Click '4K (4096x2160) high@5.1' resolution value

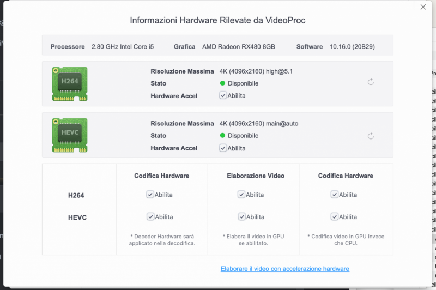pos(256,71)
